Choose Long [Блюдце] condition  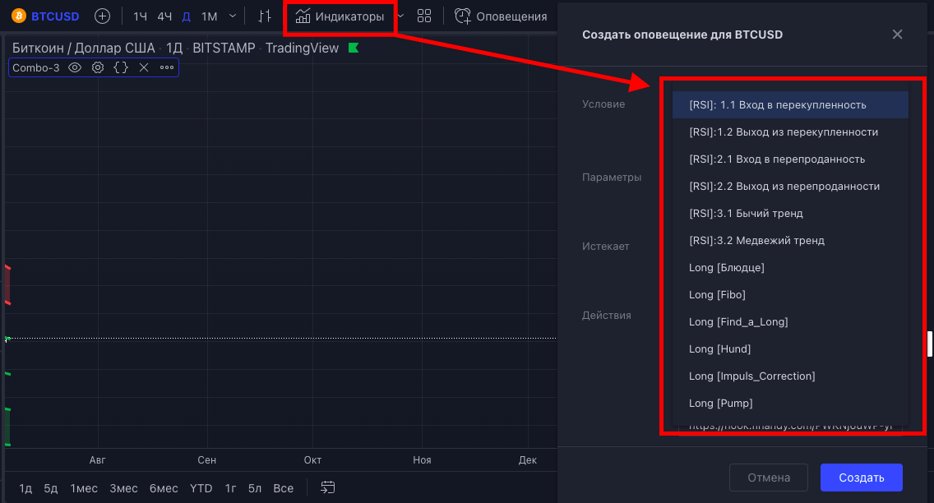point(790,267)
